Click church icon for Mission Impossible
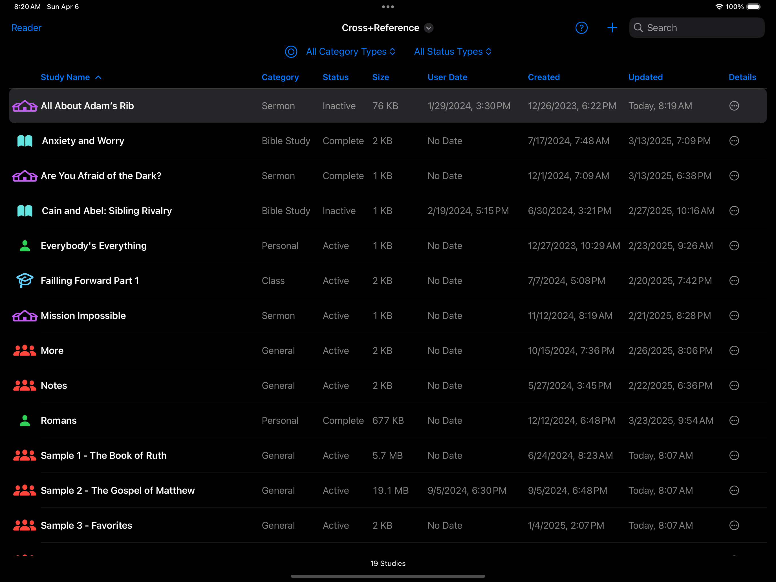Screen dimensions: 776x582 (25, 316)
